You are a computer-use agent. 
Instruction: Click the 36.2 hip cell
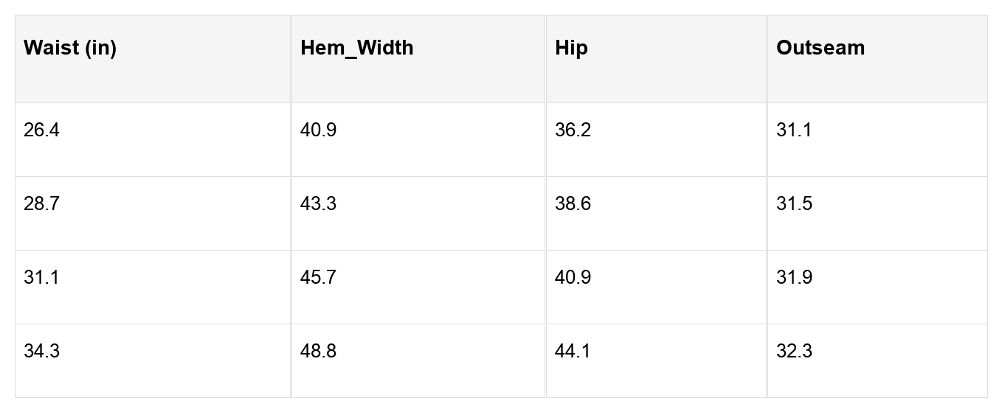pos(573,130)
